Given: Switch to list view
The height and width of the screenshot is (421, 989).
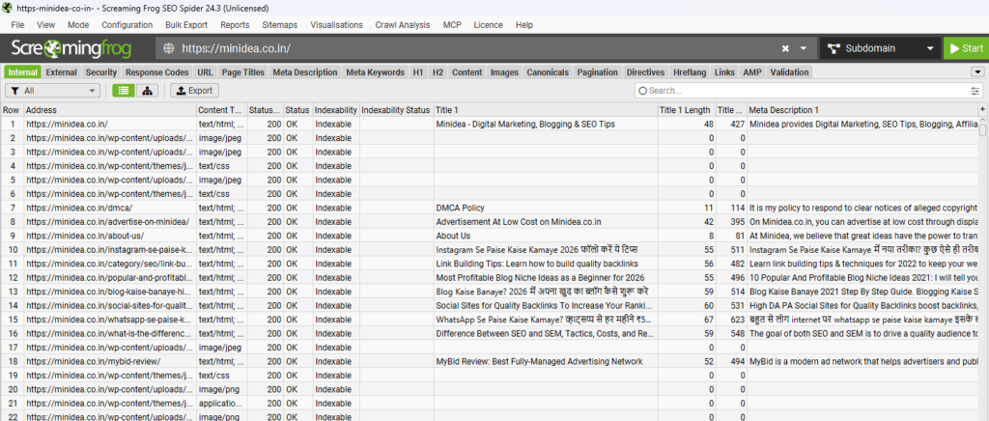Looking at the screenshot, I should pyautogui.click(x=123, y=91).
